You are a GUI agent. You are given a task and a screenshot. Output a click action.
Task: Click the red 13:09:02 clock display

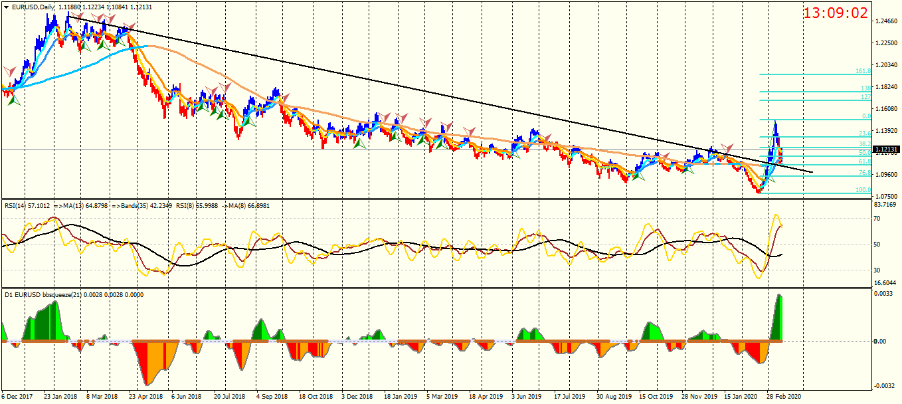tap(836, 13)
